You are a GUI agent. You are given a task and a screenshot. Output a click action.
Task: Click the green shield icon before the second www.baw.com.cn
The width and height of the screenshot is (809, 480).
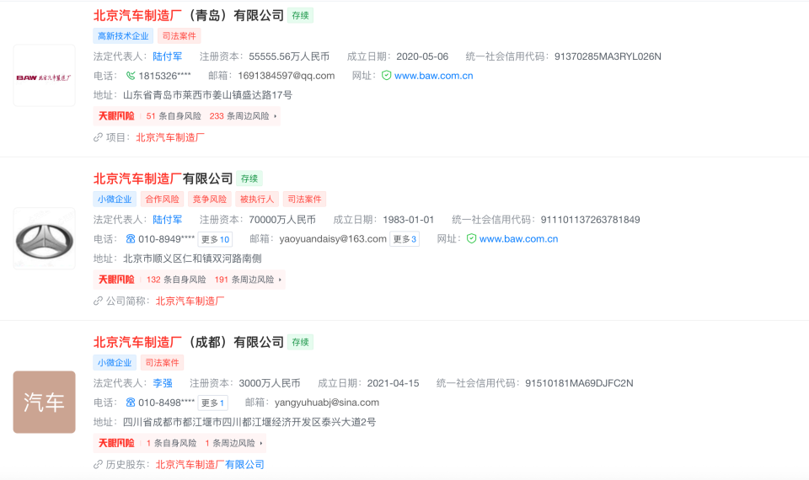point(471,239)
